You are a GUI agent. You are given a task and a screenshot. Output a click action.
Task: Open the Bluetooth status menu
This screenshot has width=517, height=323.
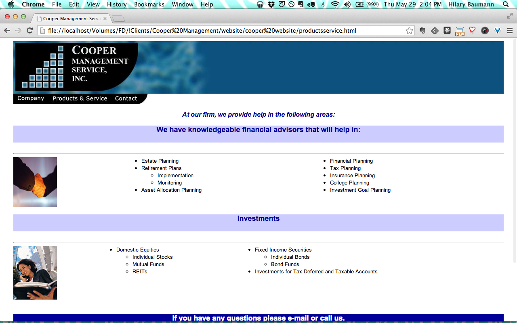(323, 4)
